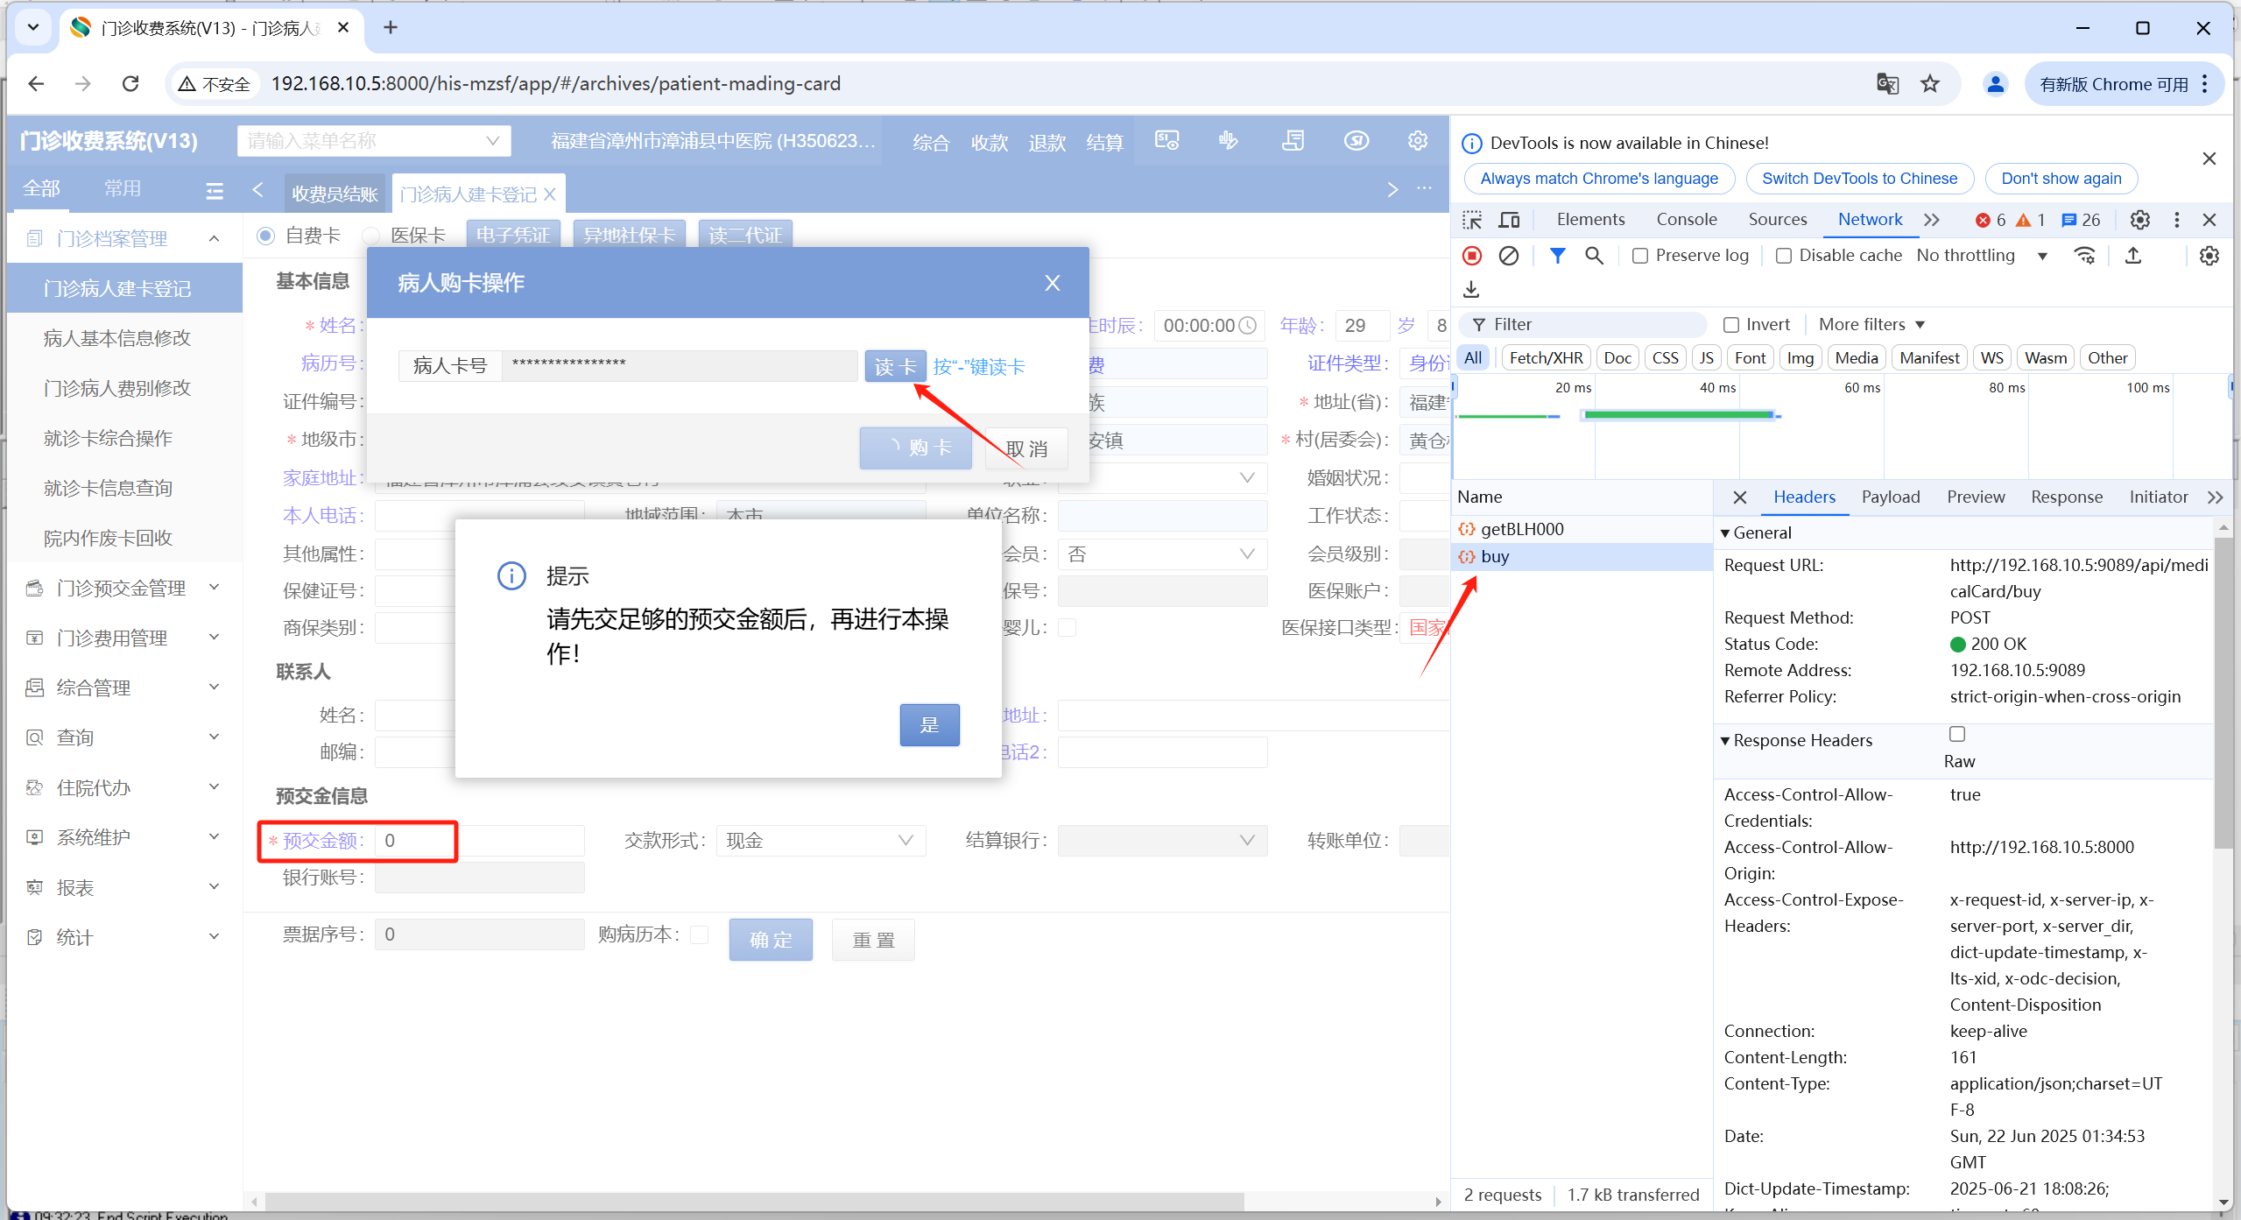
Task: Click the 是 button in the prompt dialog
Action: 929,724
